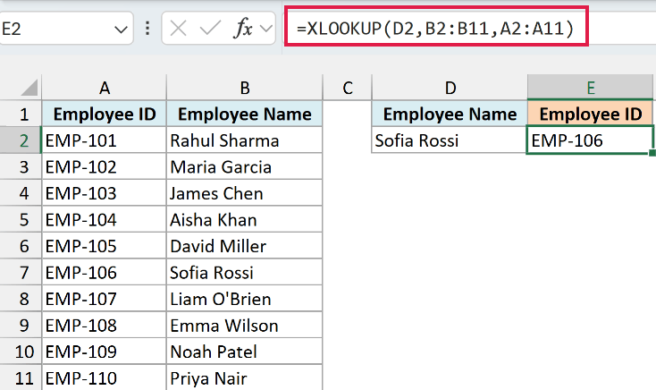This screenshot has width=656, height=390.
Task: Click into the XLOOKUP formula bar text
Action: coord(435,29)
